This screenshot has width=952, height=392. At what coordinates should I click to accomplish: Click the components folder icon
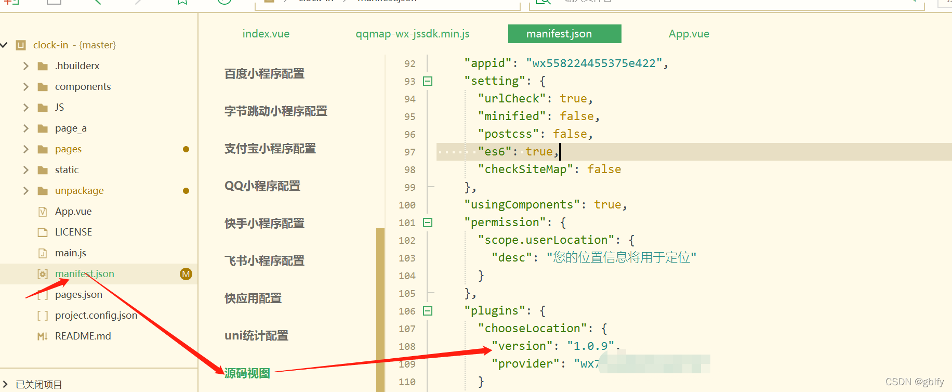pos(43,87)
